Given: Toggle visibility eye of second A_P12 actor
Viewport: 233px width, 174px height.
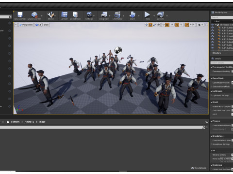Looking at the screenshot, I should [x=213, y=30].
